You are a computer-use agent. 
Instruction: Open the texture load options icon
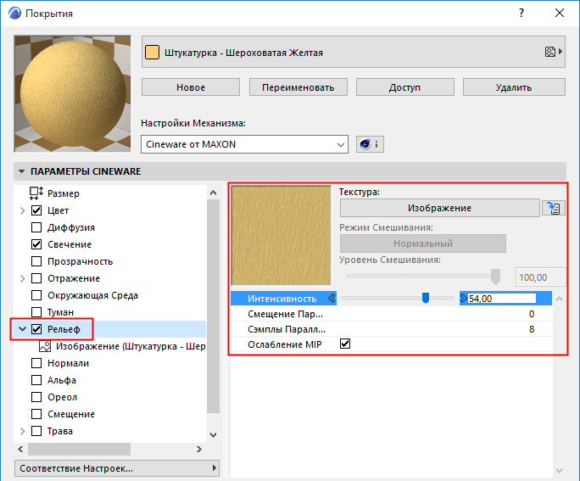tap(554, 208)
